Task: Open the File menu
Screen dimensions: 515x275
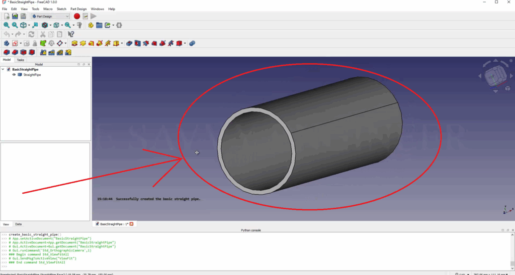Action: coord(5,9)
